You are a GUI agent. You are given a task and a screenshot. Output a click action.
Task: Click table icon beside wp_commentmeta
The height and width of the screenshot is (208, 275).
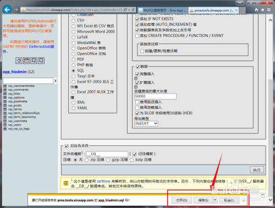tap(5, 86)
